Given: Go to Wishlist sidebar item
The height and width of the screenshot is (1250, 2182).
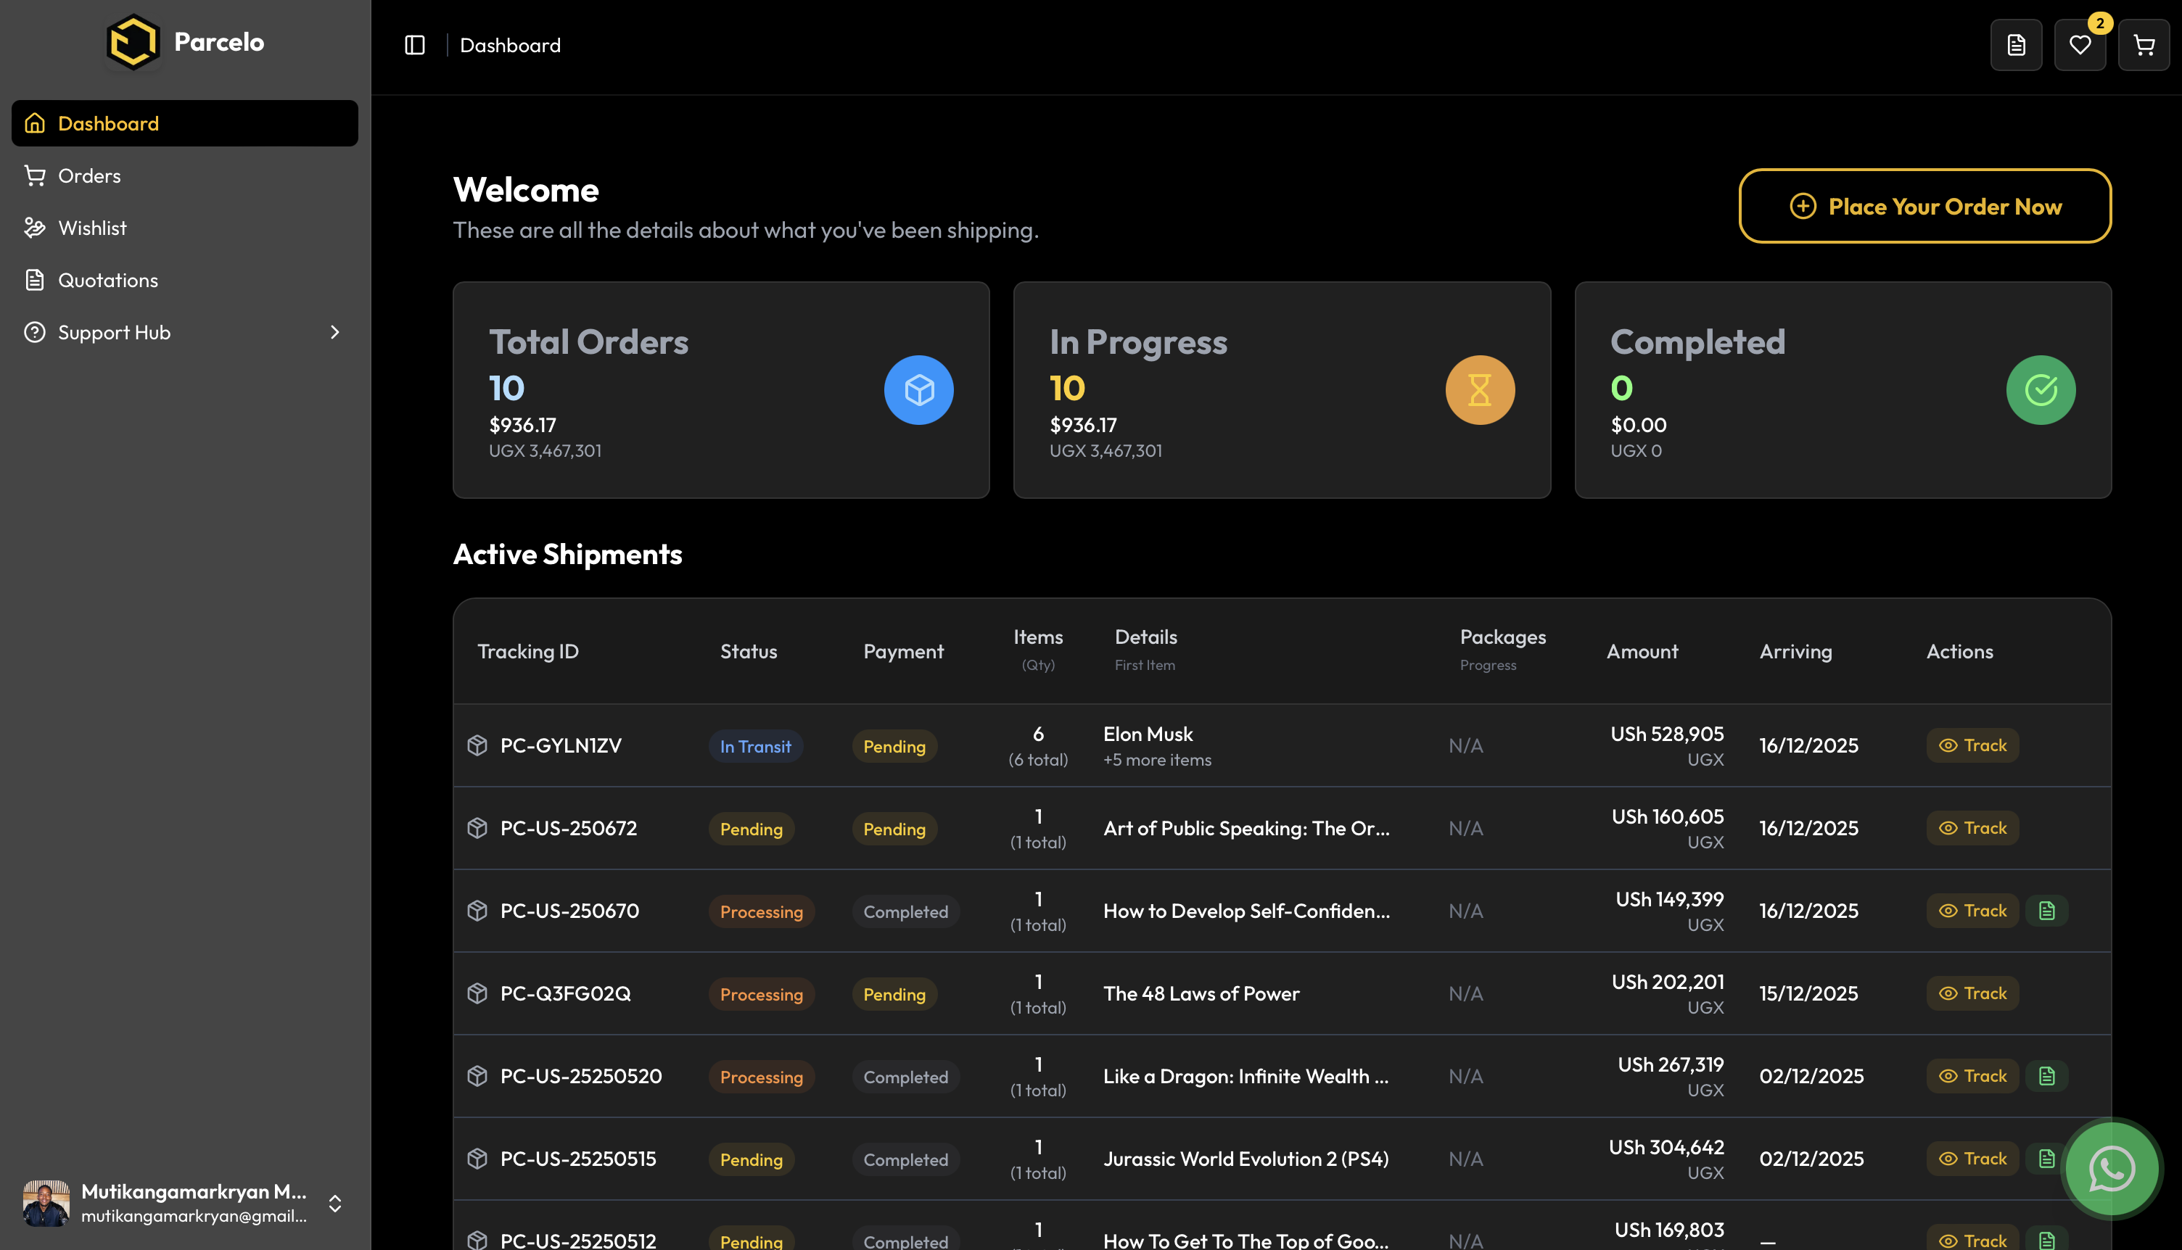Looking at the screenshot, I should coord(92,228).
